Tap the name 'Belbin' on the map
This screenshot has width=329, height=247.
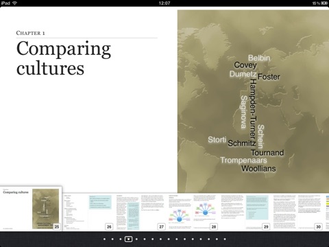[x=259, y=58]
